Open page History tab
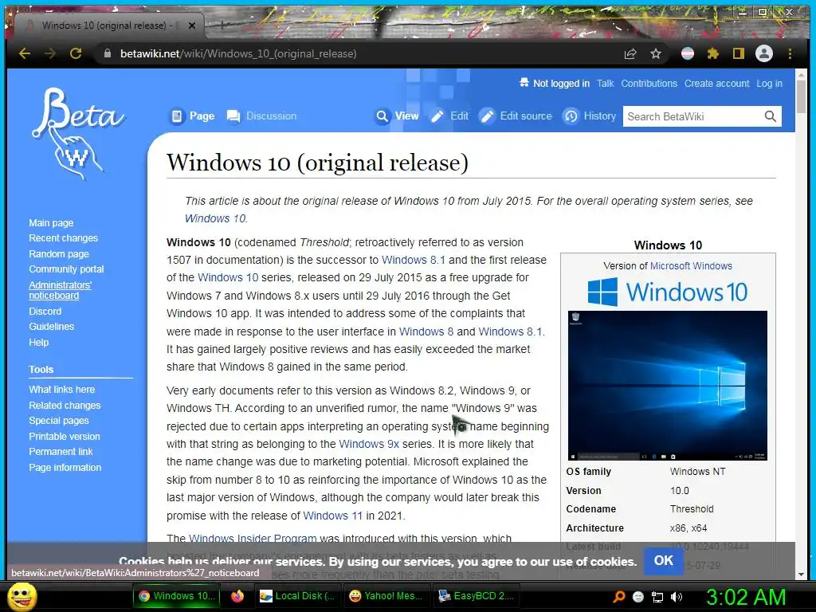816x612 pixels. point(590,116)
